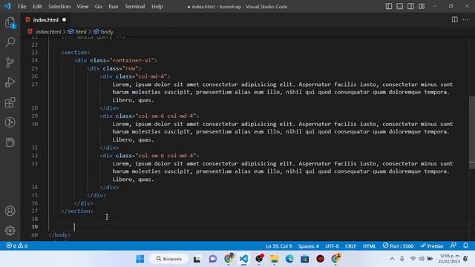Click "col-sm-6 col-md-4" on line 32
The width and height of the screenshot is (475, 267).
click(166, 156)
